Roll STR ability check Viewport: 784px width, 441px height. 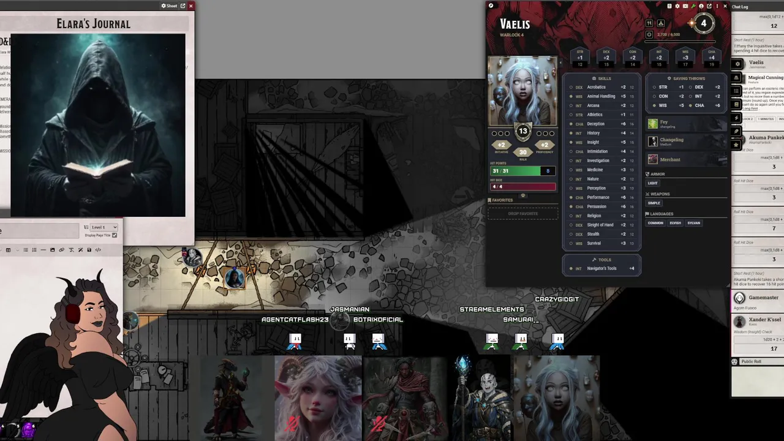click(x=580, y=57)
